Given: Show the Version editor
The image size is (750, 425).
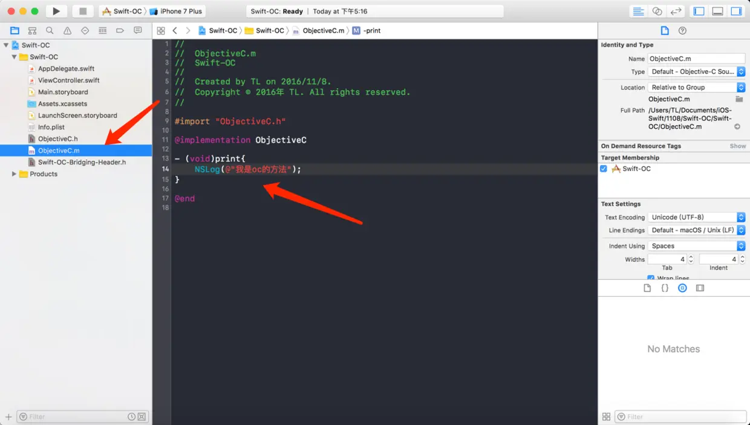Looking at the screenshot, I should tap(676, 11).
